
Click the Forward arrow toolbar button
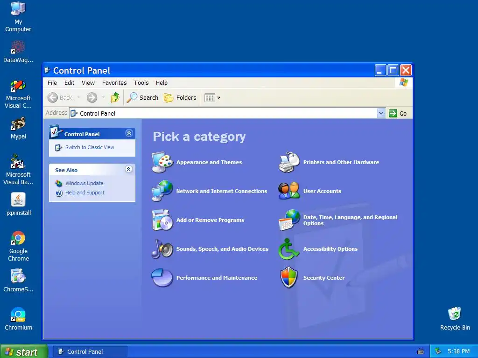92,97
